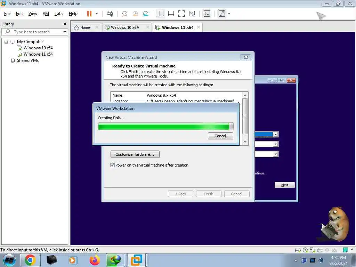Open the File menu
Viewport: 356px width, 267px height.
coord(7,14)
